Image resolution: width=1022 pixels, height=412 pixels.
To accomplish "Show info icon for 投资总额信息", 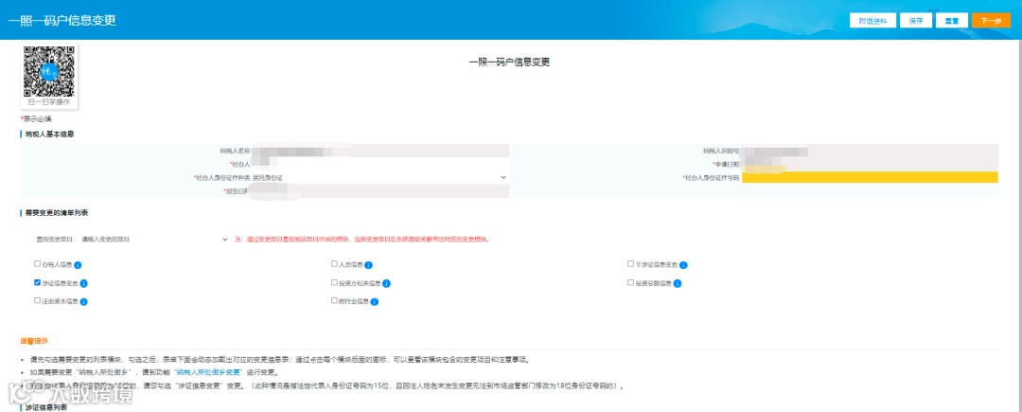I will pyautogui.click(x=678, y=283).
